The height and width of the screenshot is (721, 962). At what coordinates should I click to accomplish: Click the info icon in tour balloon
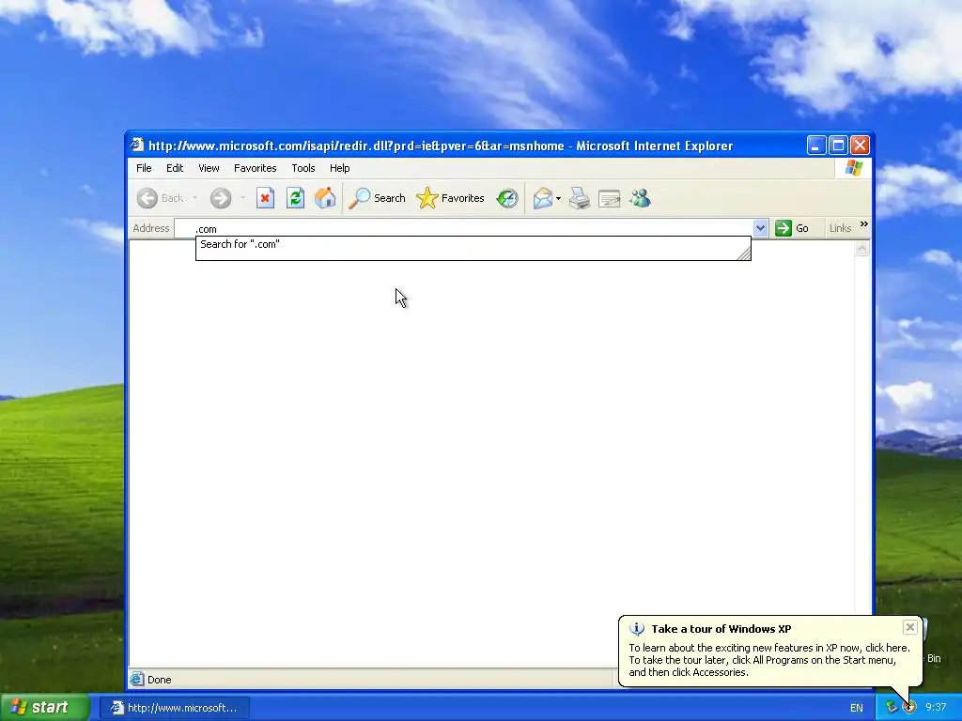tap(637, 628)
